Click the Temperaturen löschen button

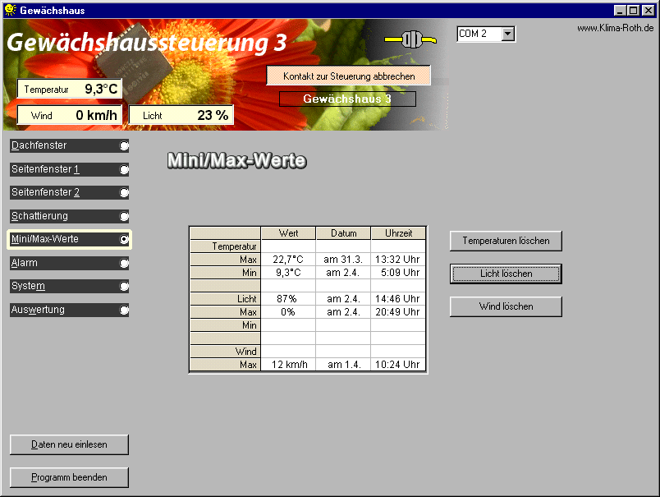tap(506, 241)
